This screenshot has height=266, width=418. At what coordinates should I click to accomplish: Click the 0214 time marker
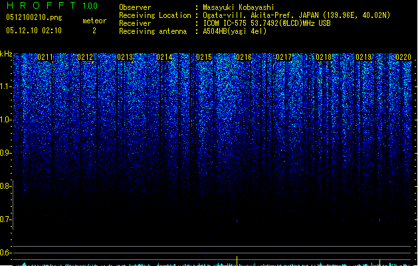(x=164, y=57)
